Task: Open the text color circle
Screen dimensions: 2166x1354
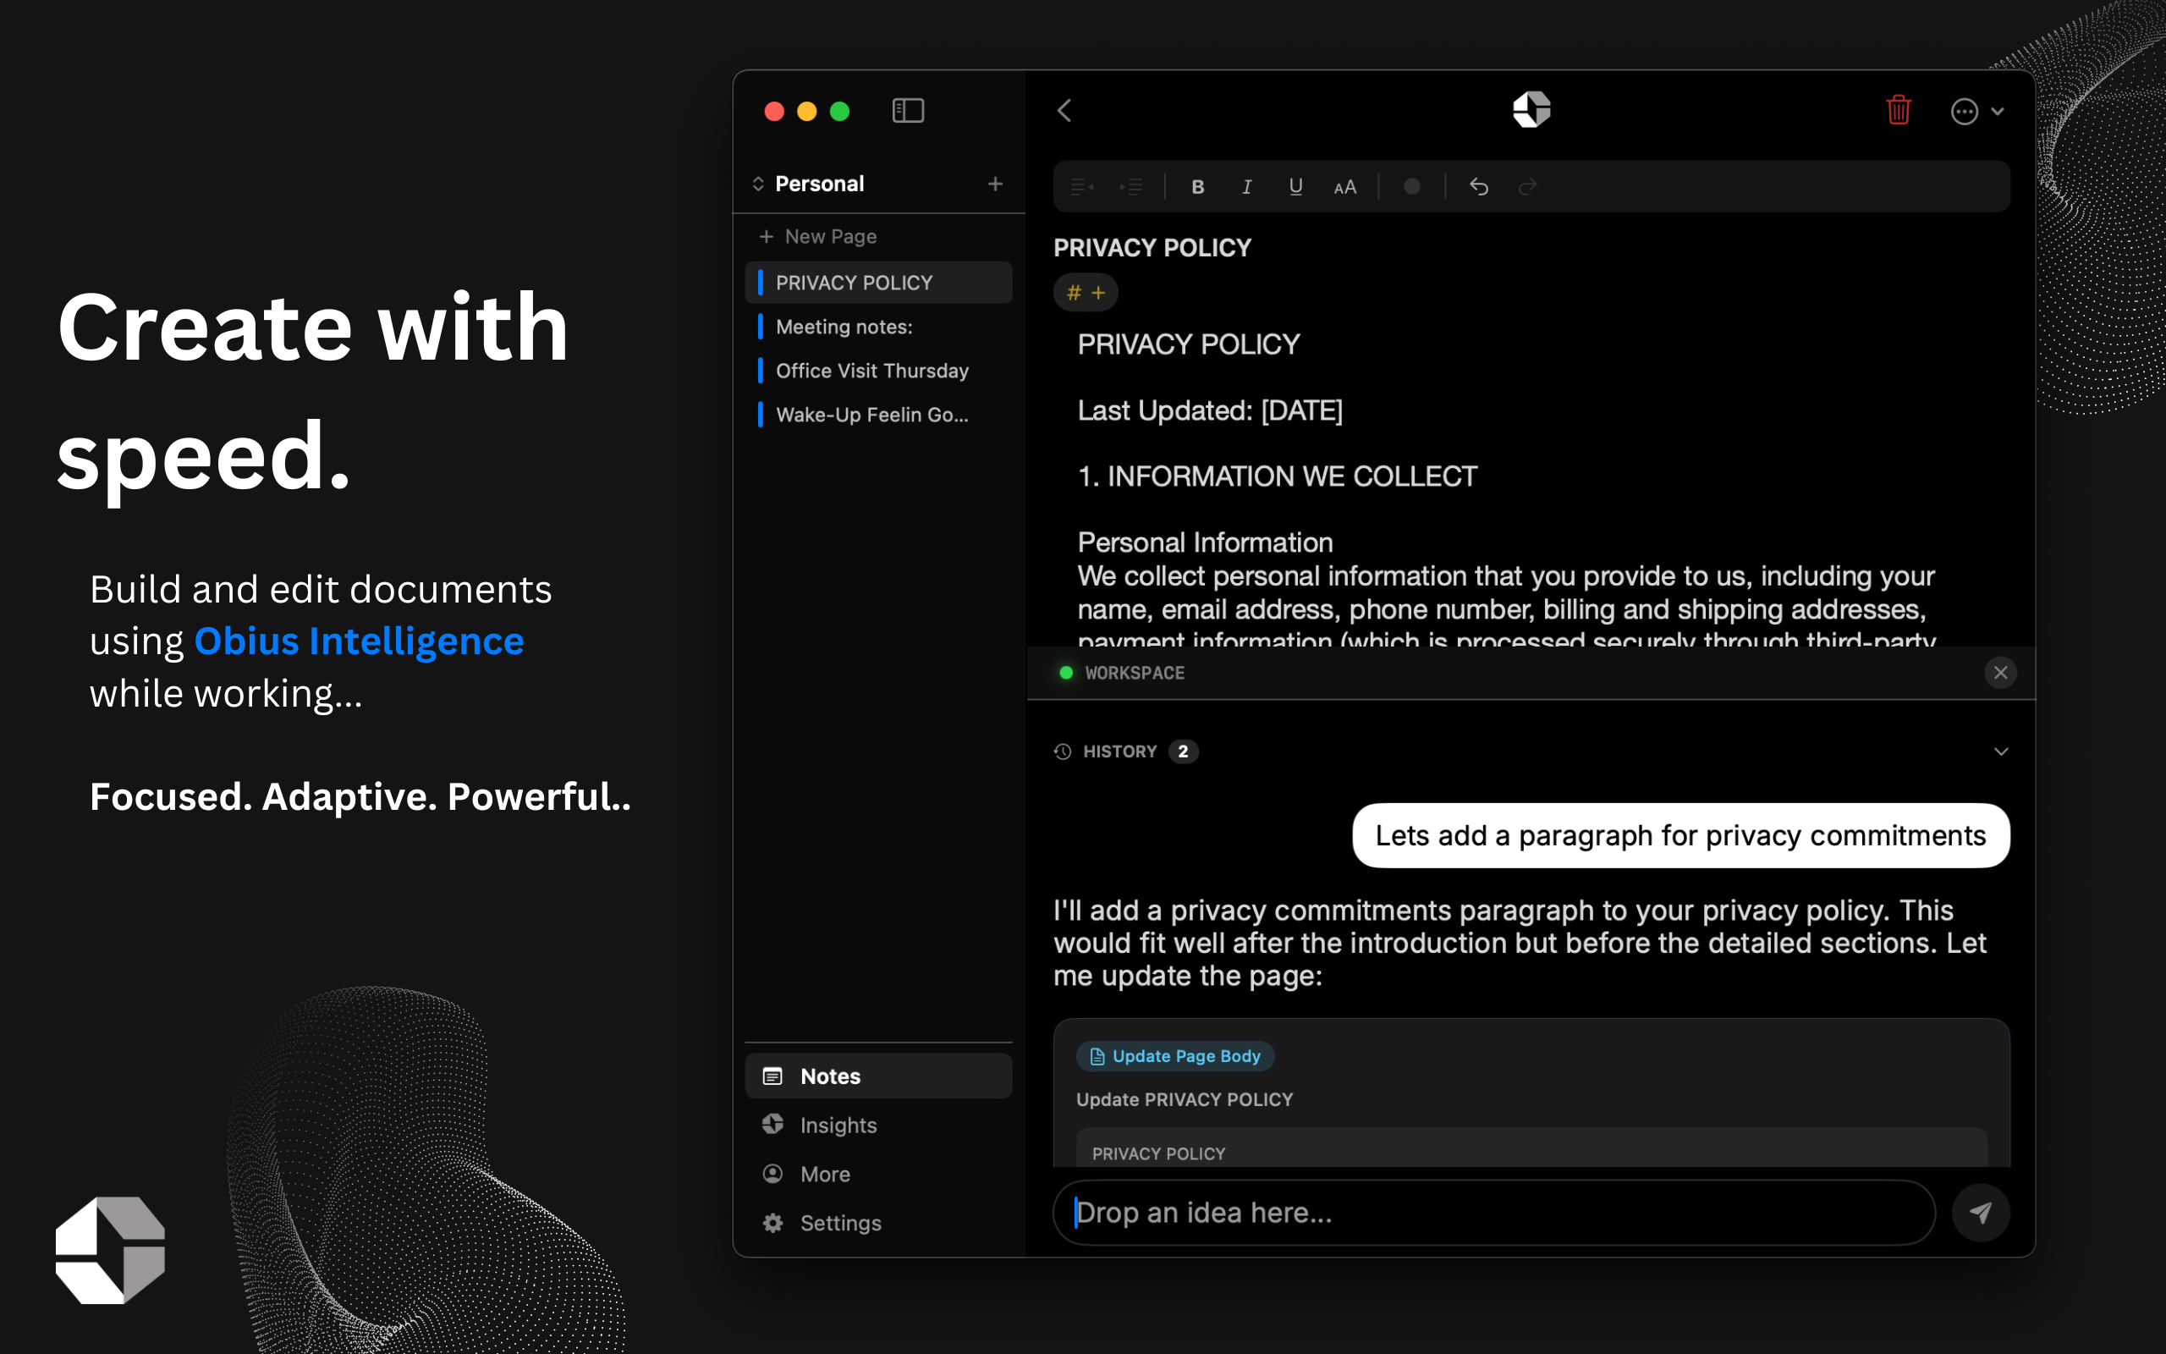Action: pos(1411,186)
